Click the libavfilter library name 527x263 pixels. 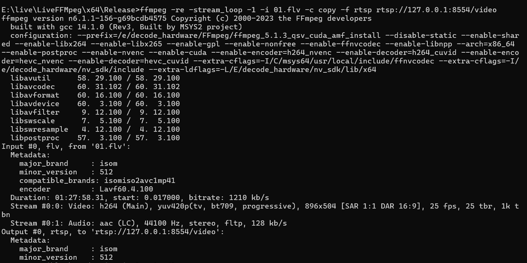[35, 112]
